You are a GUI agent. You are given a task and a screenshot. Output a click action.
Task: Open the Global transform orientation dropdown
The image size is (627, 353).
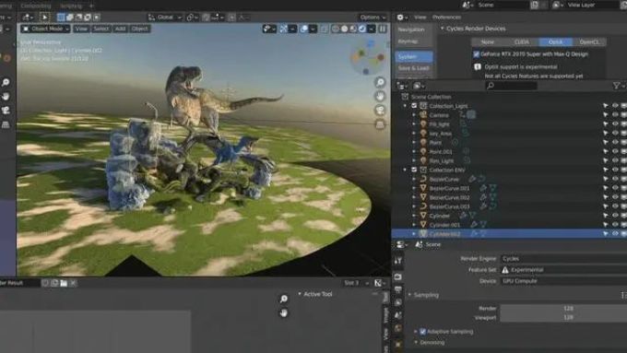165,18
